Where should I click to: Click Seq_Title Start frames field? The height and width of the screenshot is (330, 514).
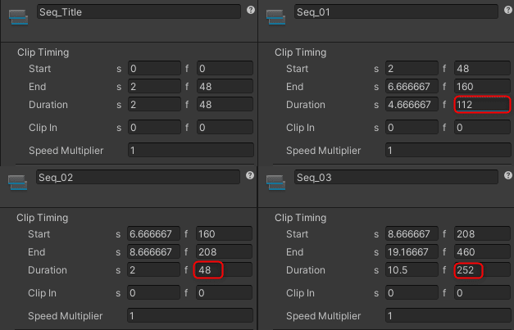[x=225, y=69]
